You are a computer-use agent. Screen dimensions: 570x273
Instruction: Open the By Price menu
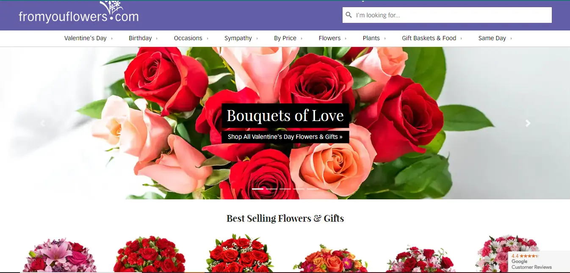(x=288, y=38)
